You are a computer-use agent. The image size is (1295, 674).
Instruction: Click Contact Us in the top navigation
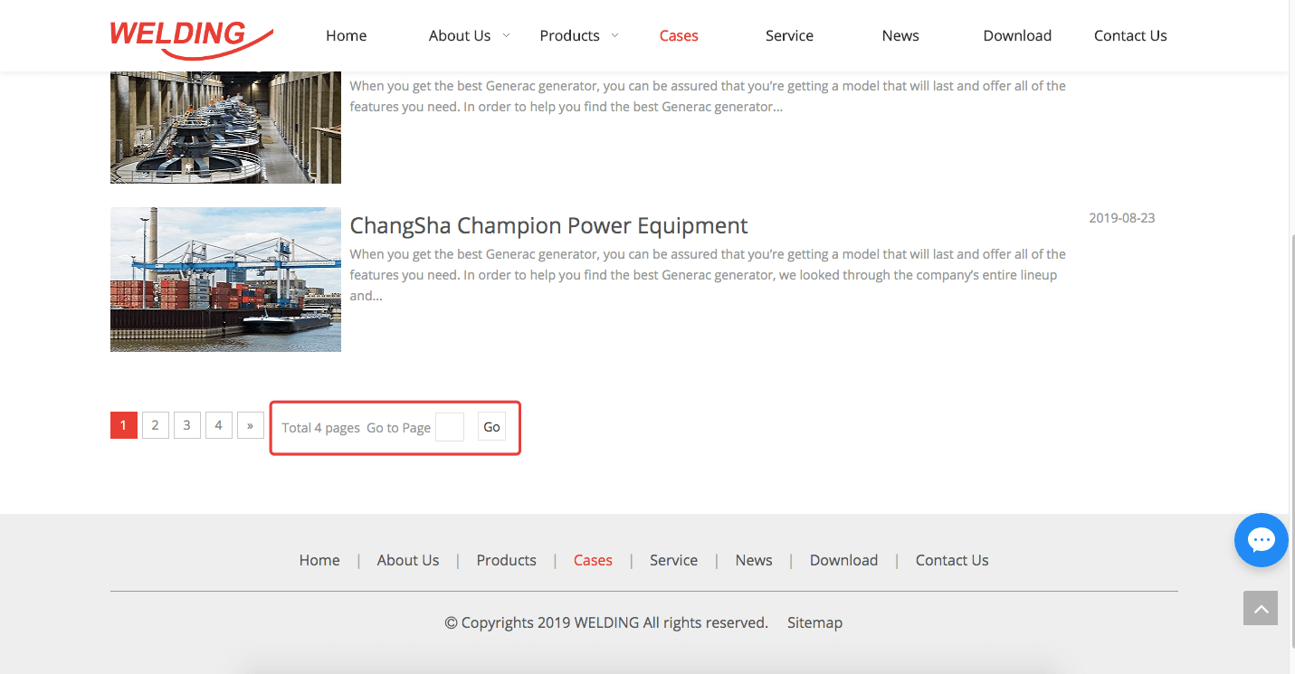(x=1130, y=36)
